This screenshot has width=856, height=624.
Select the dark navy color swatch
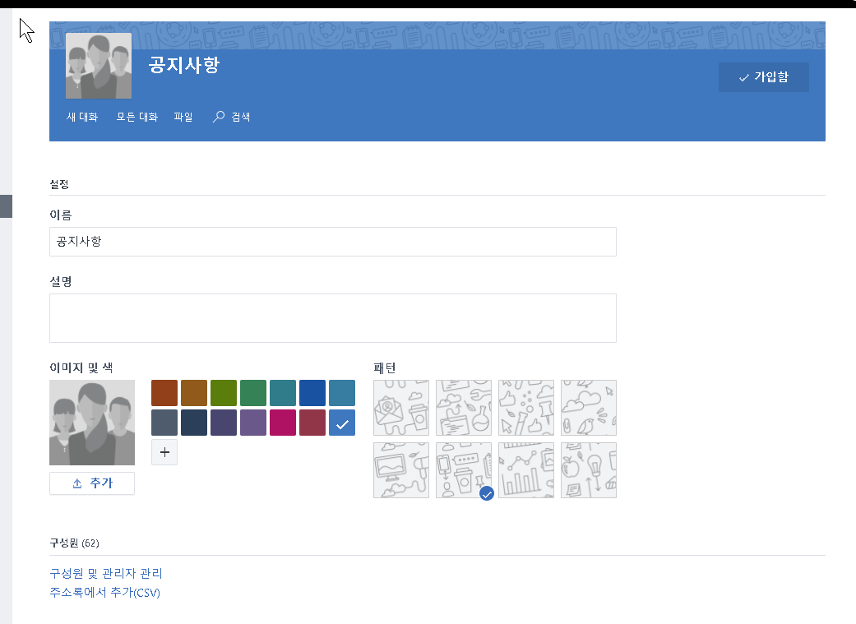(x=194, y=423)
